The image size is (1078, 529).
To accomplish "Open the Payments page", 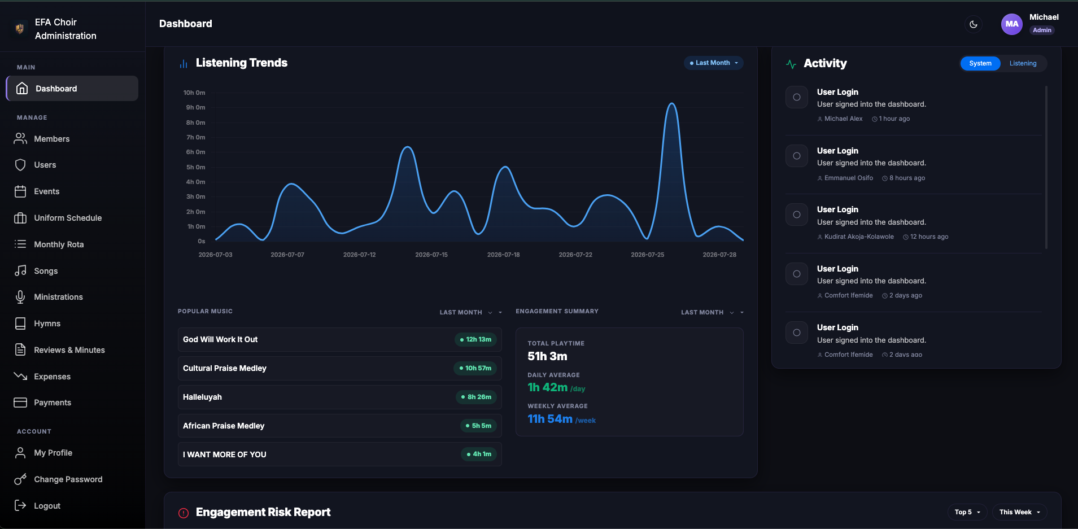I will coord(72,403).
